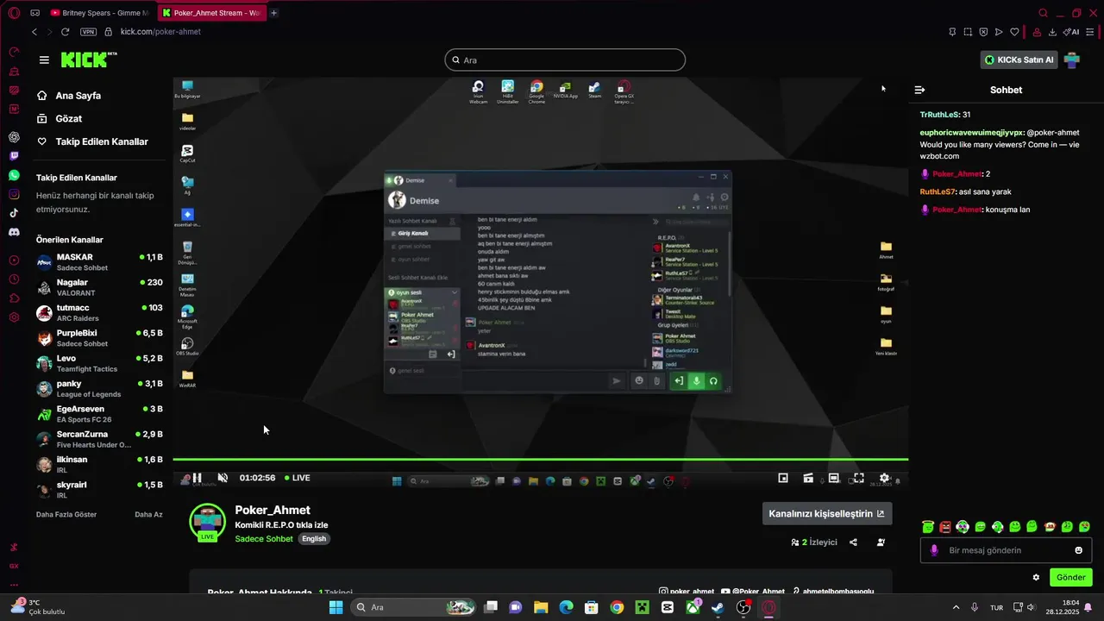Open Nagalar VALORANT channel
The height and width of the screenshot is (621, 1104).
(x=99, y=287)
